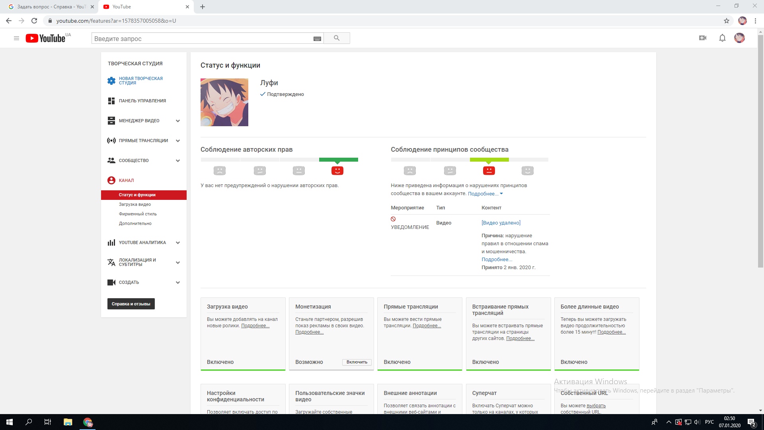The width and height of the screenshot is (764, 430).
Task: Open Фирменный стиль sidebar item
Action: pos(138,214)
